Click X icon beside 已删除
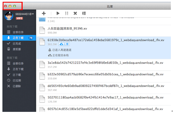The image size is (173, 114). (9, 86)
